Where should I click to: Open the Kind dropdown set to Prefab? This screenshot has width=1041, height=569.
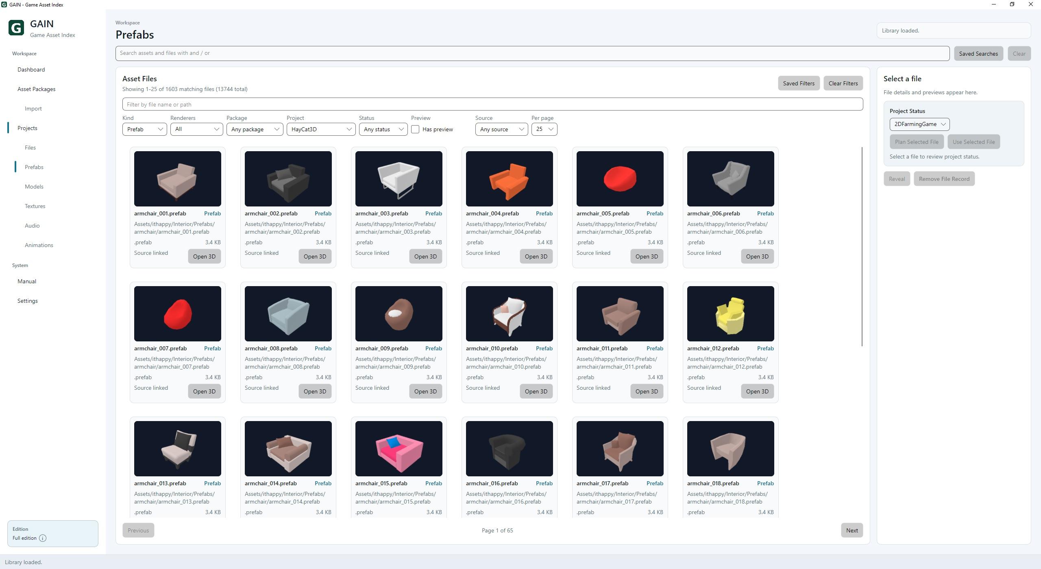[x=144, y=129]
